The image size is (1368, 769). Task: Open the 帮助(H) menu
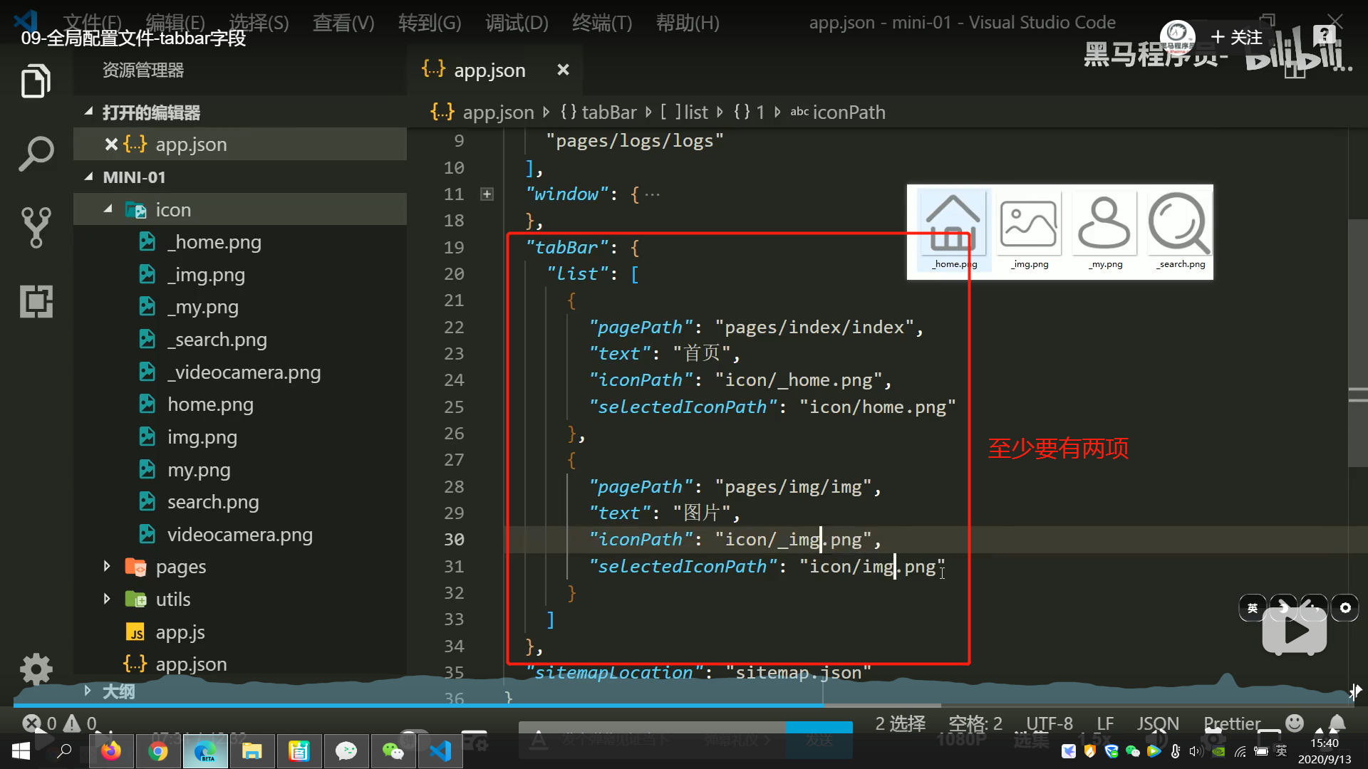[688, 23]
